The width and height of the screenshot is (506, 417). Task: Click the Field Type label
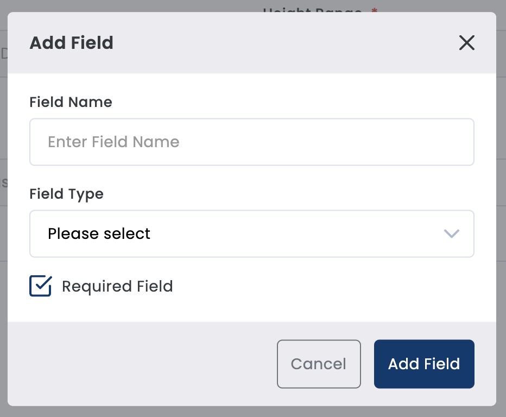click(66, 194)
